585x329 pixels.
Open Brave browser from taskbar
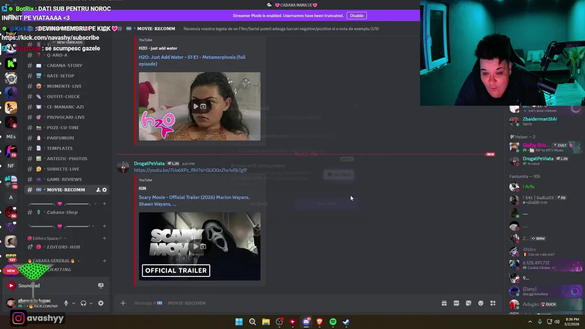click(319, 322)
